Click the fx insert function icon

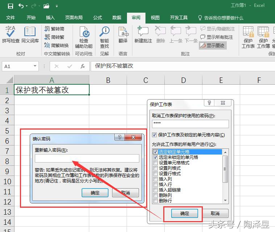[83, 66]
